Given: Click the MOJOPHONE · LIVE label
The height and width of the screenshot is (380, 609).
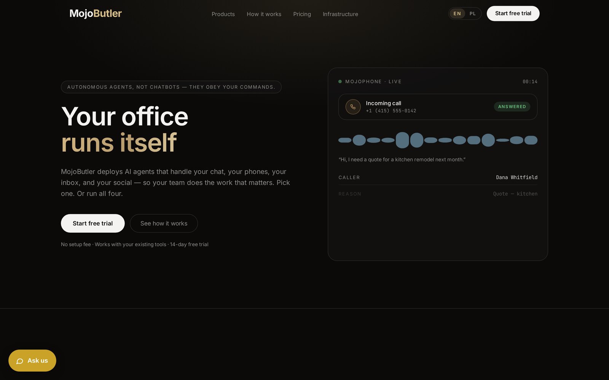Looking at the screenshot, I should coord(373,82).
